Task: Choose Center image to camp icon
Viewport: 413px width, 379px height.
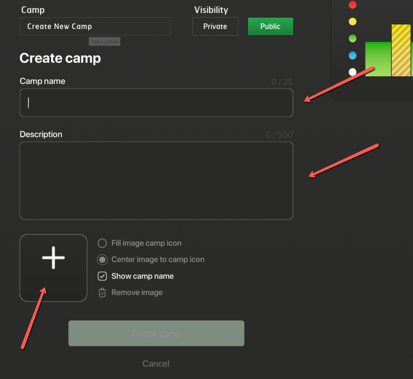Action: click(102, 260)
